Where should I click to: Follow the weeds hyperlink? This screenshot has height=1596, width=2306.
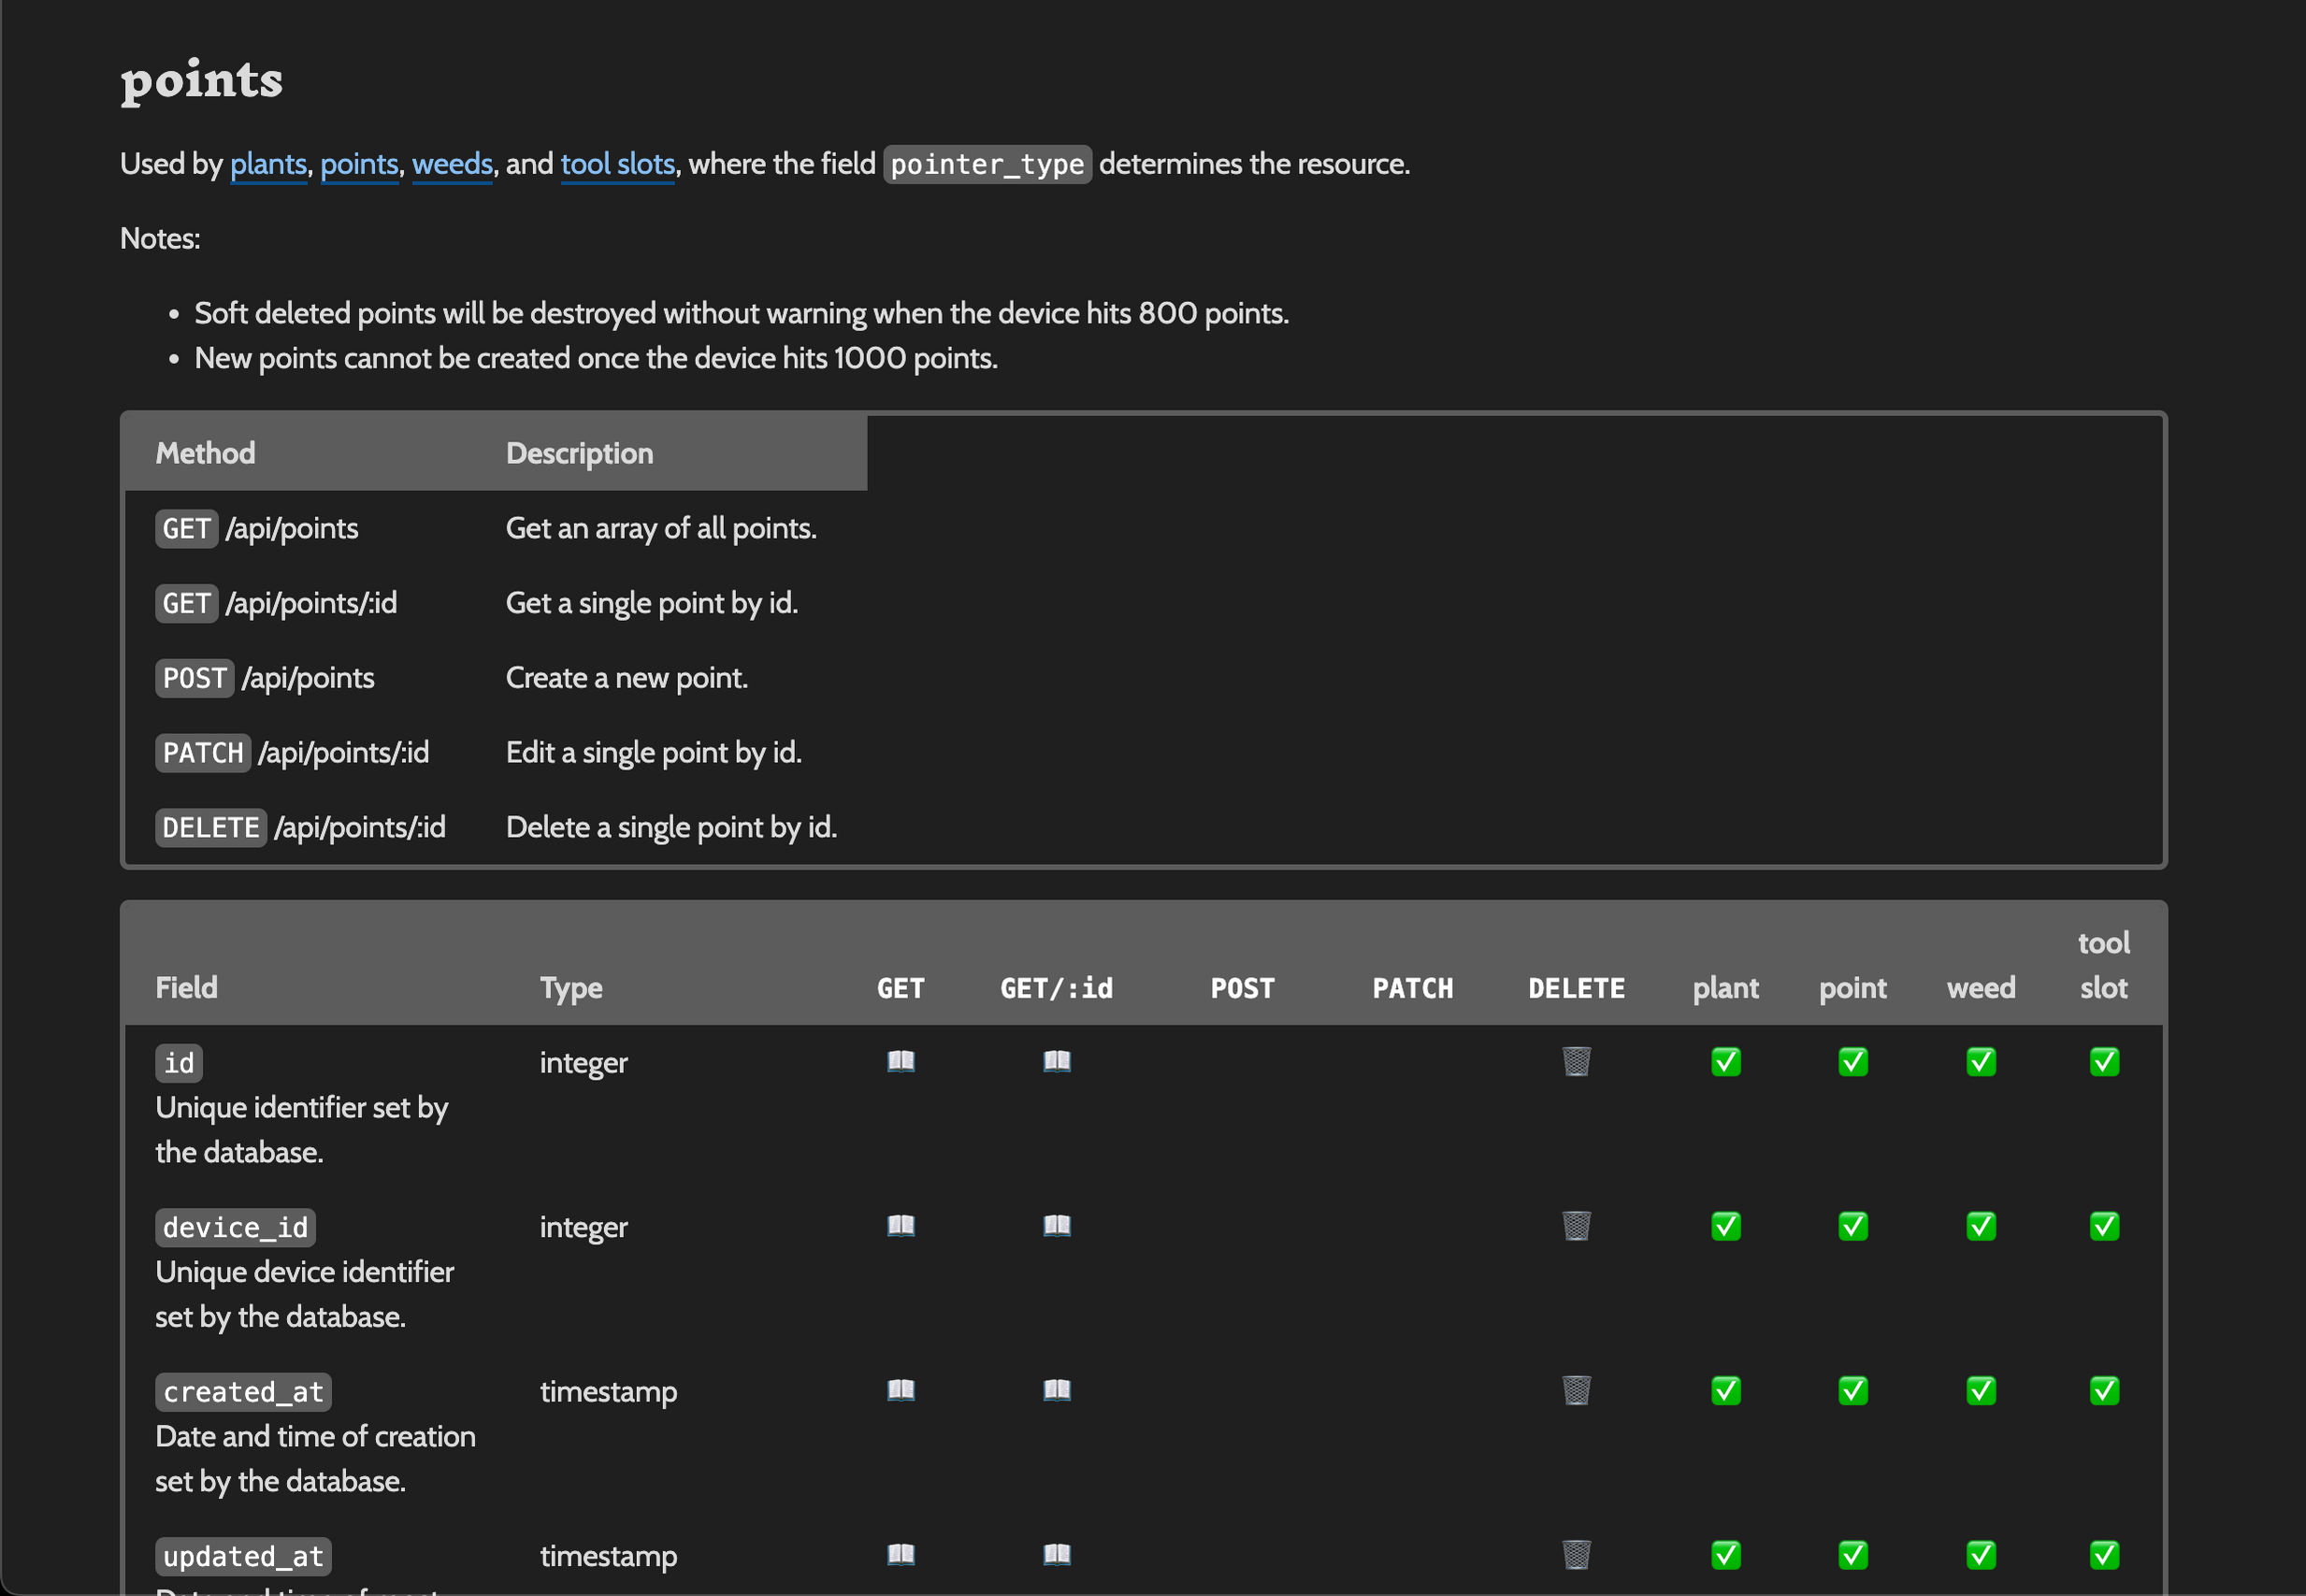click(452, 164)
